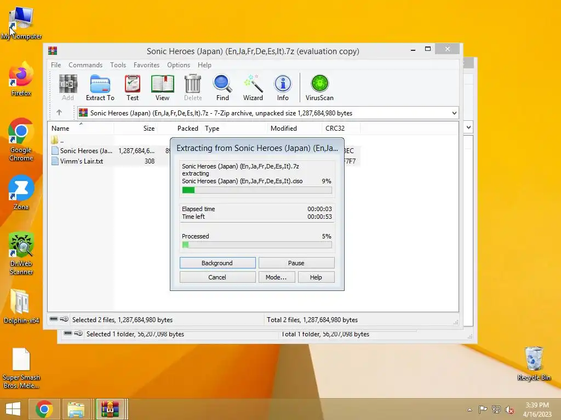Click the Processed total progress bar
561x420 pixels.
point(257,244)
